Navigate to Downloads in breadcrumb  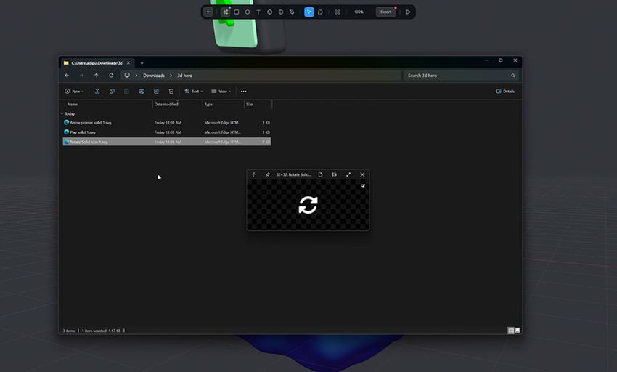click(x=154, y=76)
